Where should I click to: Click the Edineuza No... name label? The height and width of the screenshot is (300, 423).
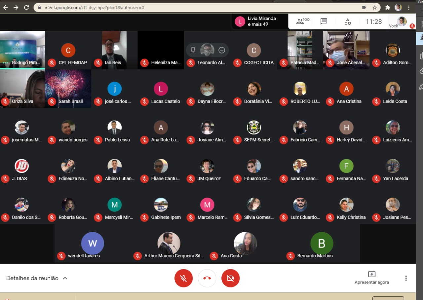click(x=73, y=178)
